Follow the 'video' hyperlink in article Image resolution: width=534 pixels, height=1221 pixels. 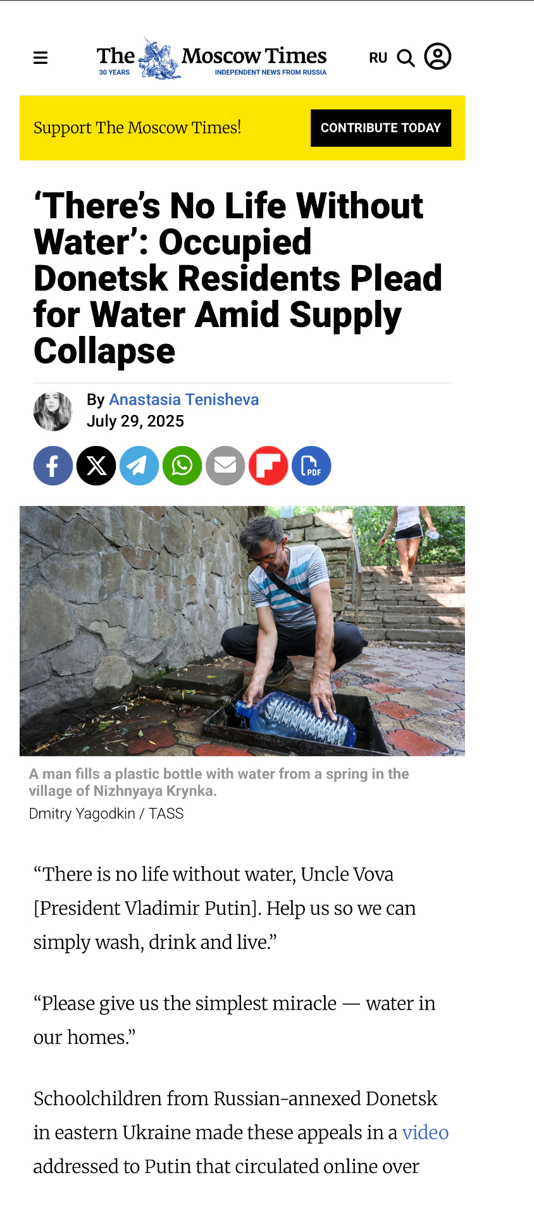click(425, 1132)
